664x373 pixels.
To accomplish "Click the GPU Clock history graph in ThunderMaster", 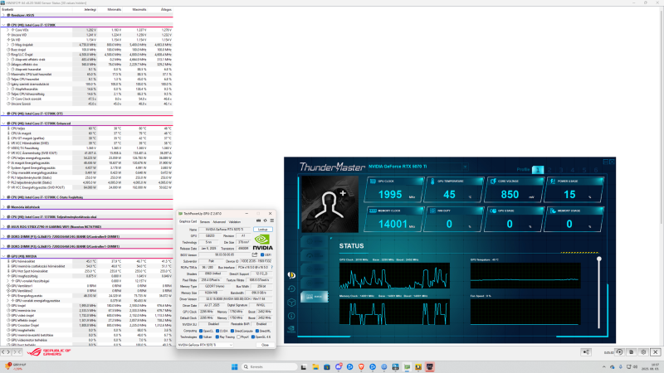I will pos(394,275).
